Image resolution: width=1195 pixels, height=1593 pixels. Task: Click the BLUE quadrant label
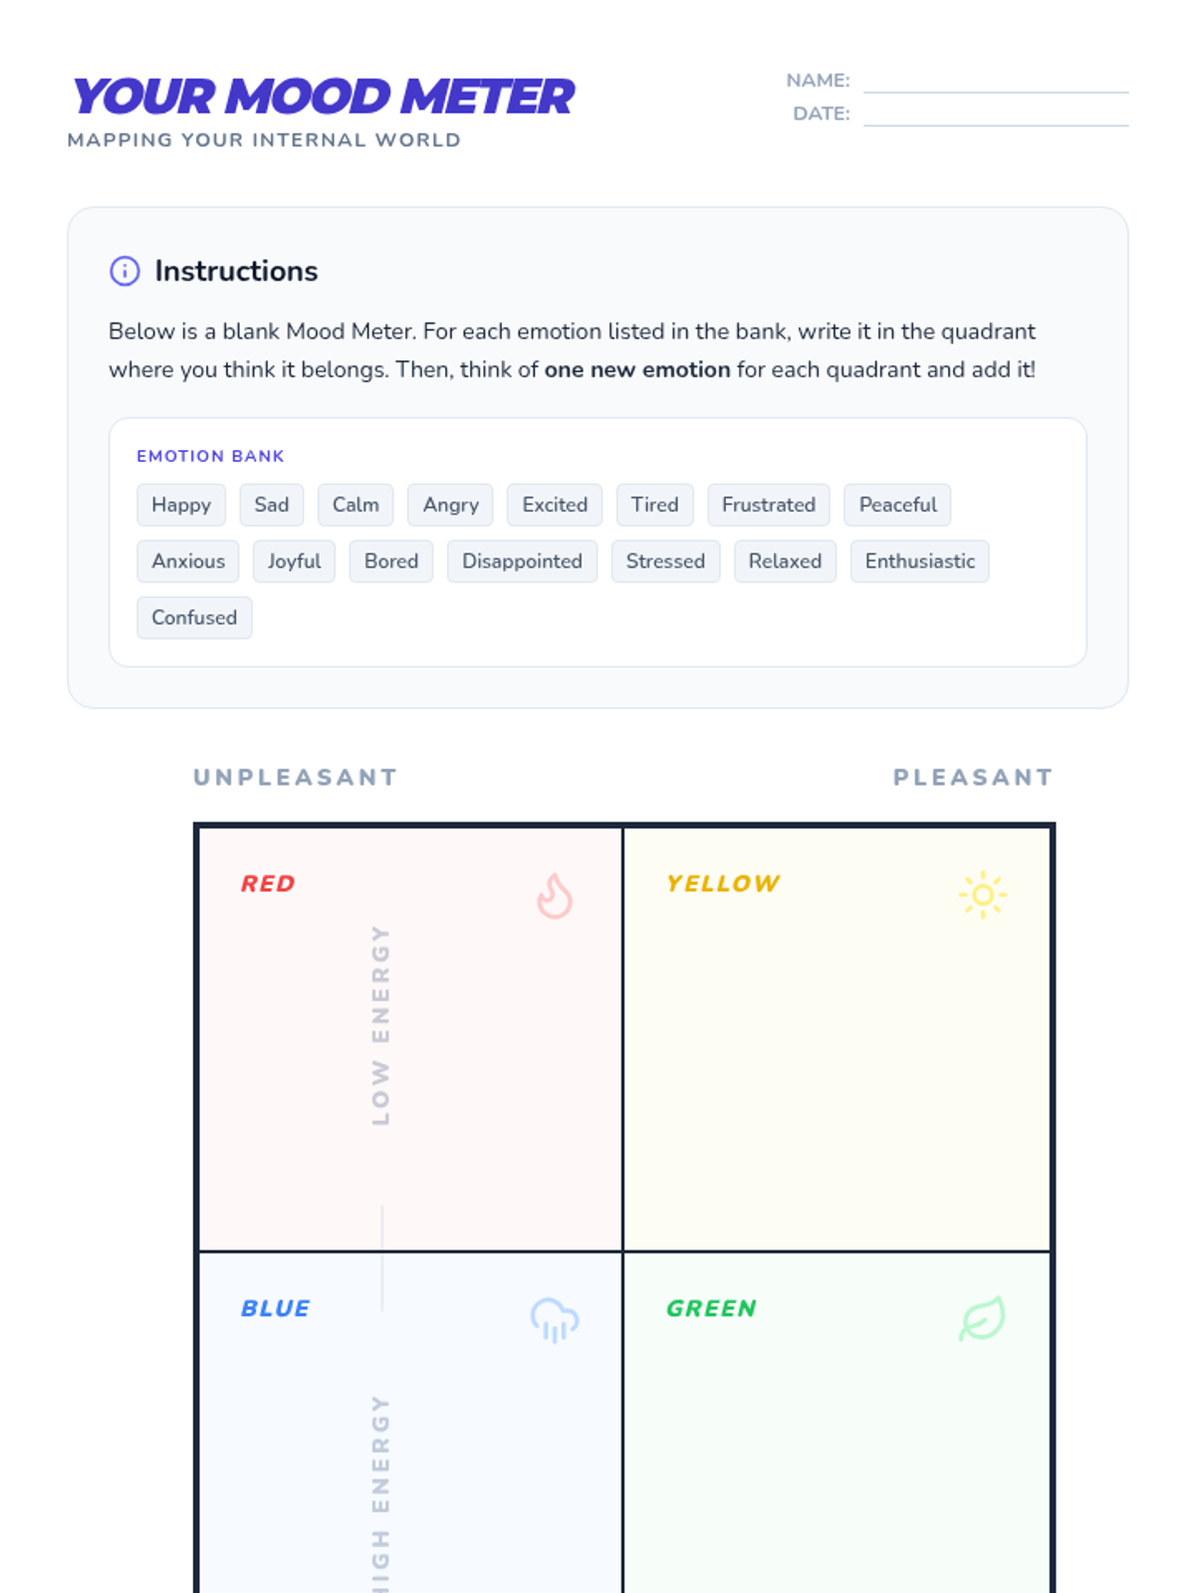click(276, 1308)
